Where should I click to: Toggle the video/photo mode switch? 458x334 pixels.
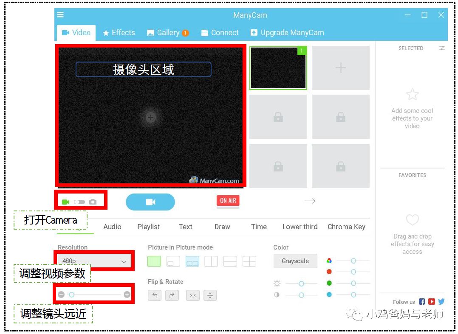(x=79, y=202)
